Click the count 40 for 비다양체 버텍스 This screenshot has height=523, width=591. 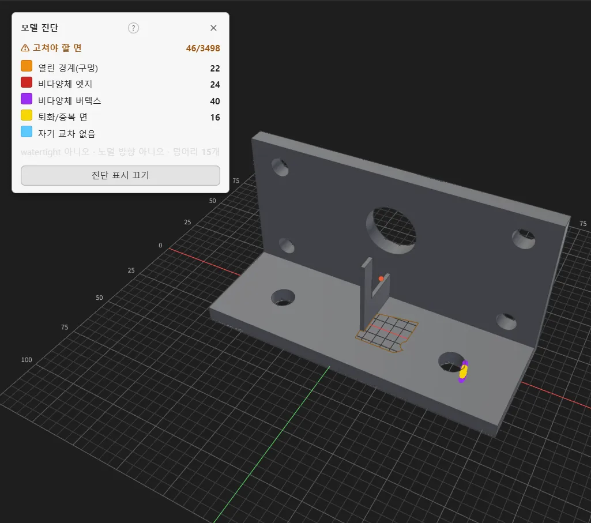pos(215,101)
